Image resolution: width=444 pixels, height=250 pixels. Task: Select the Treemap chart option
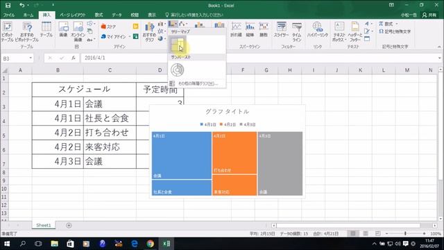coord(178,44)
